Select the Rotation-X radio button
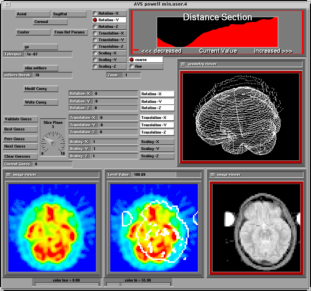Image resolution: width=311 pixels, height=291 pixels. pos(95,14)
